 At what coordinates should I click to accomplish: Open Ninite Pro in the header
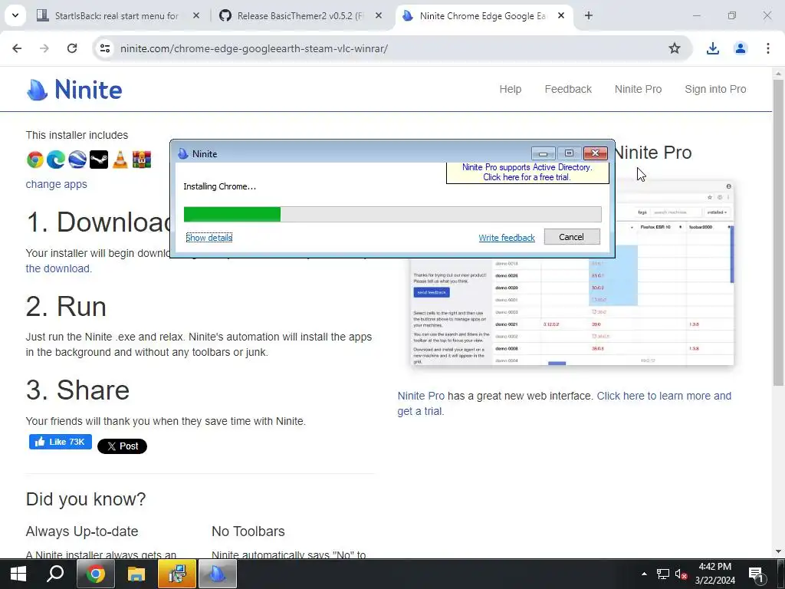pyautogui.click(x=638, y=89)
